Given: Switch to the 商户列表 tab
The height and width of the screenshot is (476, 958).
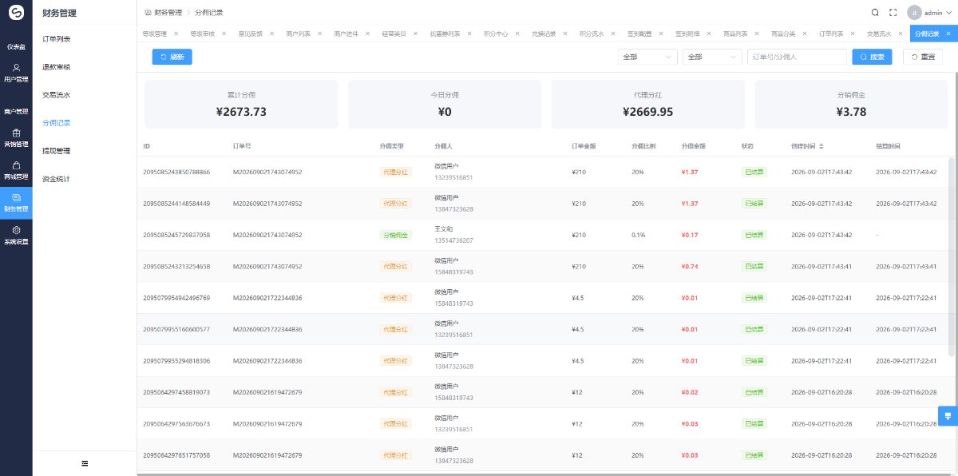Looking at the screenshot, I should pyautogui.click(x=298, y=34).
